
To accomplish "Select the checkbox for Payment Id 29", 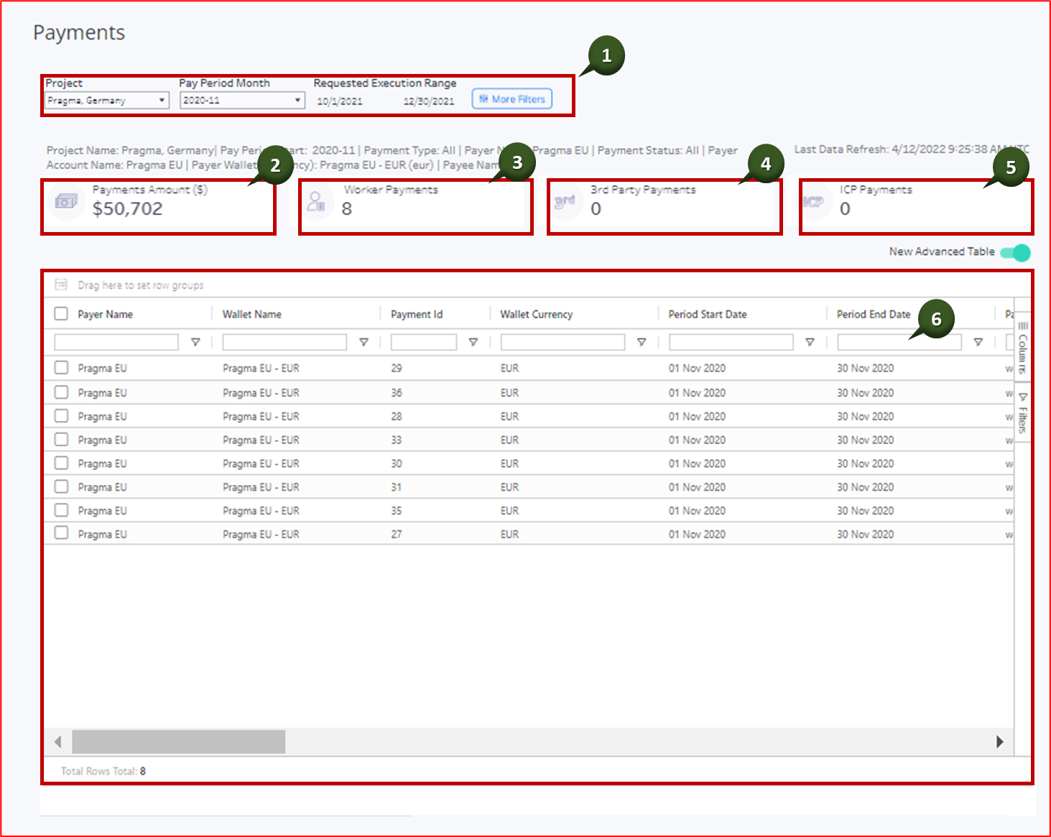I will click(61, 368).
